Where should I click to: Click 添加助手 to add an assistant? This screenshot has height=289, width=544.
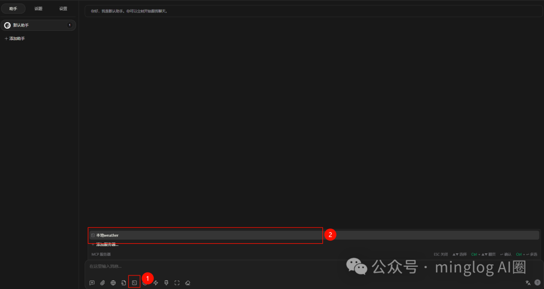click(15, 38)
